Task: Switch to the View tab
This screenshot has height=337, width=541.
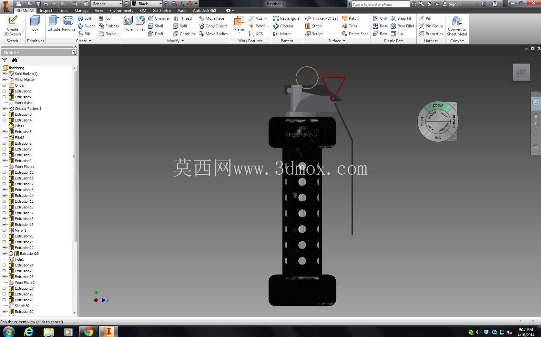Action: pos(99,11)
